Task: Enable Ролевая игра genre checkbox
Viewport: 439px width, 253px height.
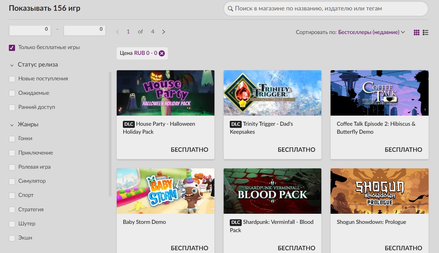Action: tap(12, 167)
